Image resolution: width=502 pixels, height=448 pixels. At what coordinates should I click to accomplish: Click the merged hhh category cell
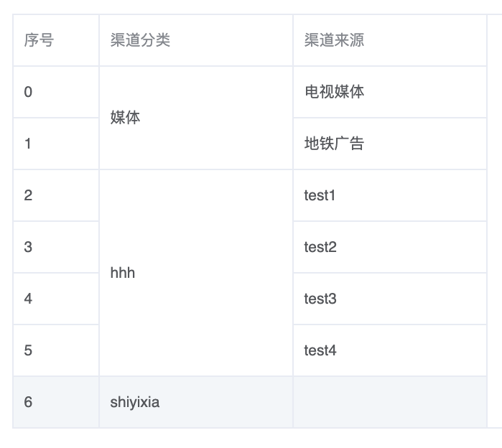pyautogui.click(x=196, y=273)
